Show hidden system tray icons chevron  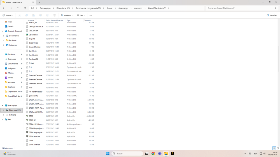pos(245,153)
